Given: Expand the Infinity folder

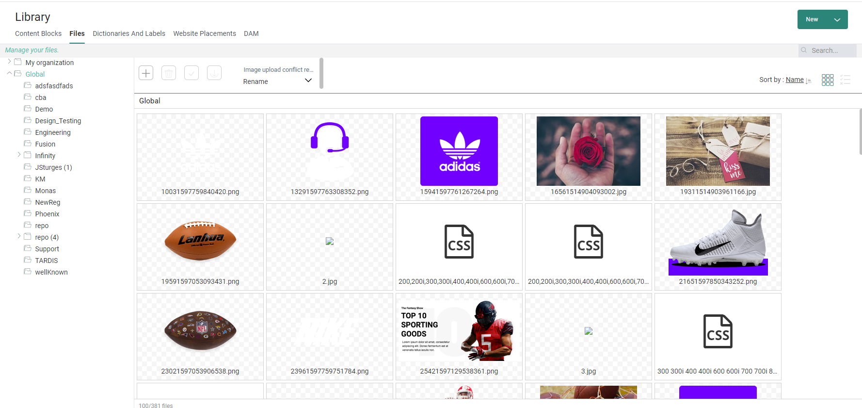Looking at the screenshot, I should (19, 155).
